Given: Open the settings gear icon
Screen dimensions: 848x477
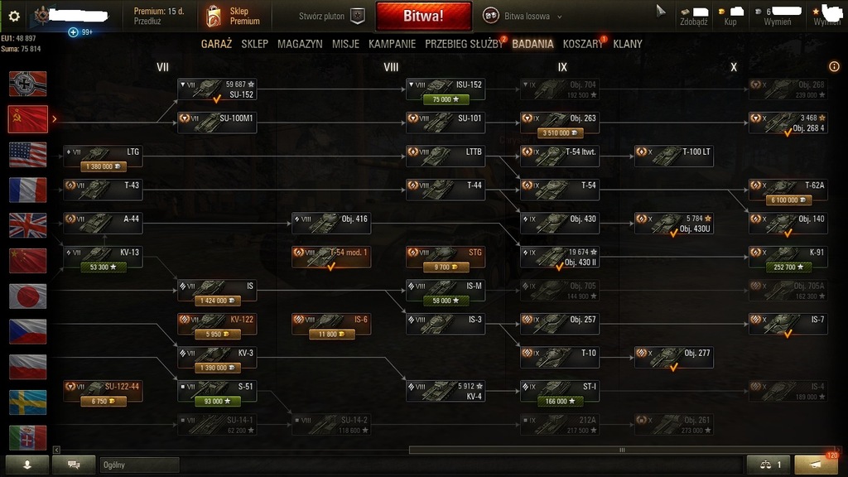Looking at the screenshot, I should click(x=14, y=17).
